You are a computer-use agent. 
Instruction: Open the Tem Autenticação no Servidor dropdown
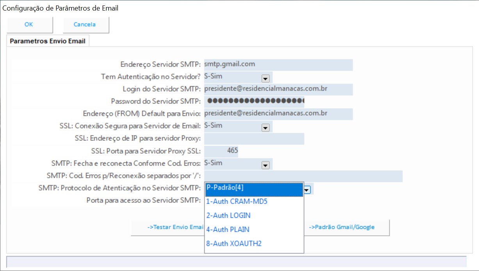click(x=265, y=78)
